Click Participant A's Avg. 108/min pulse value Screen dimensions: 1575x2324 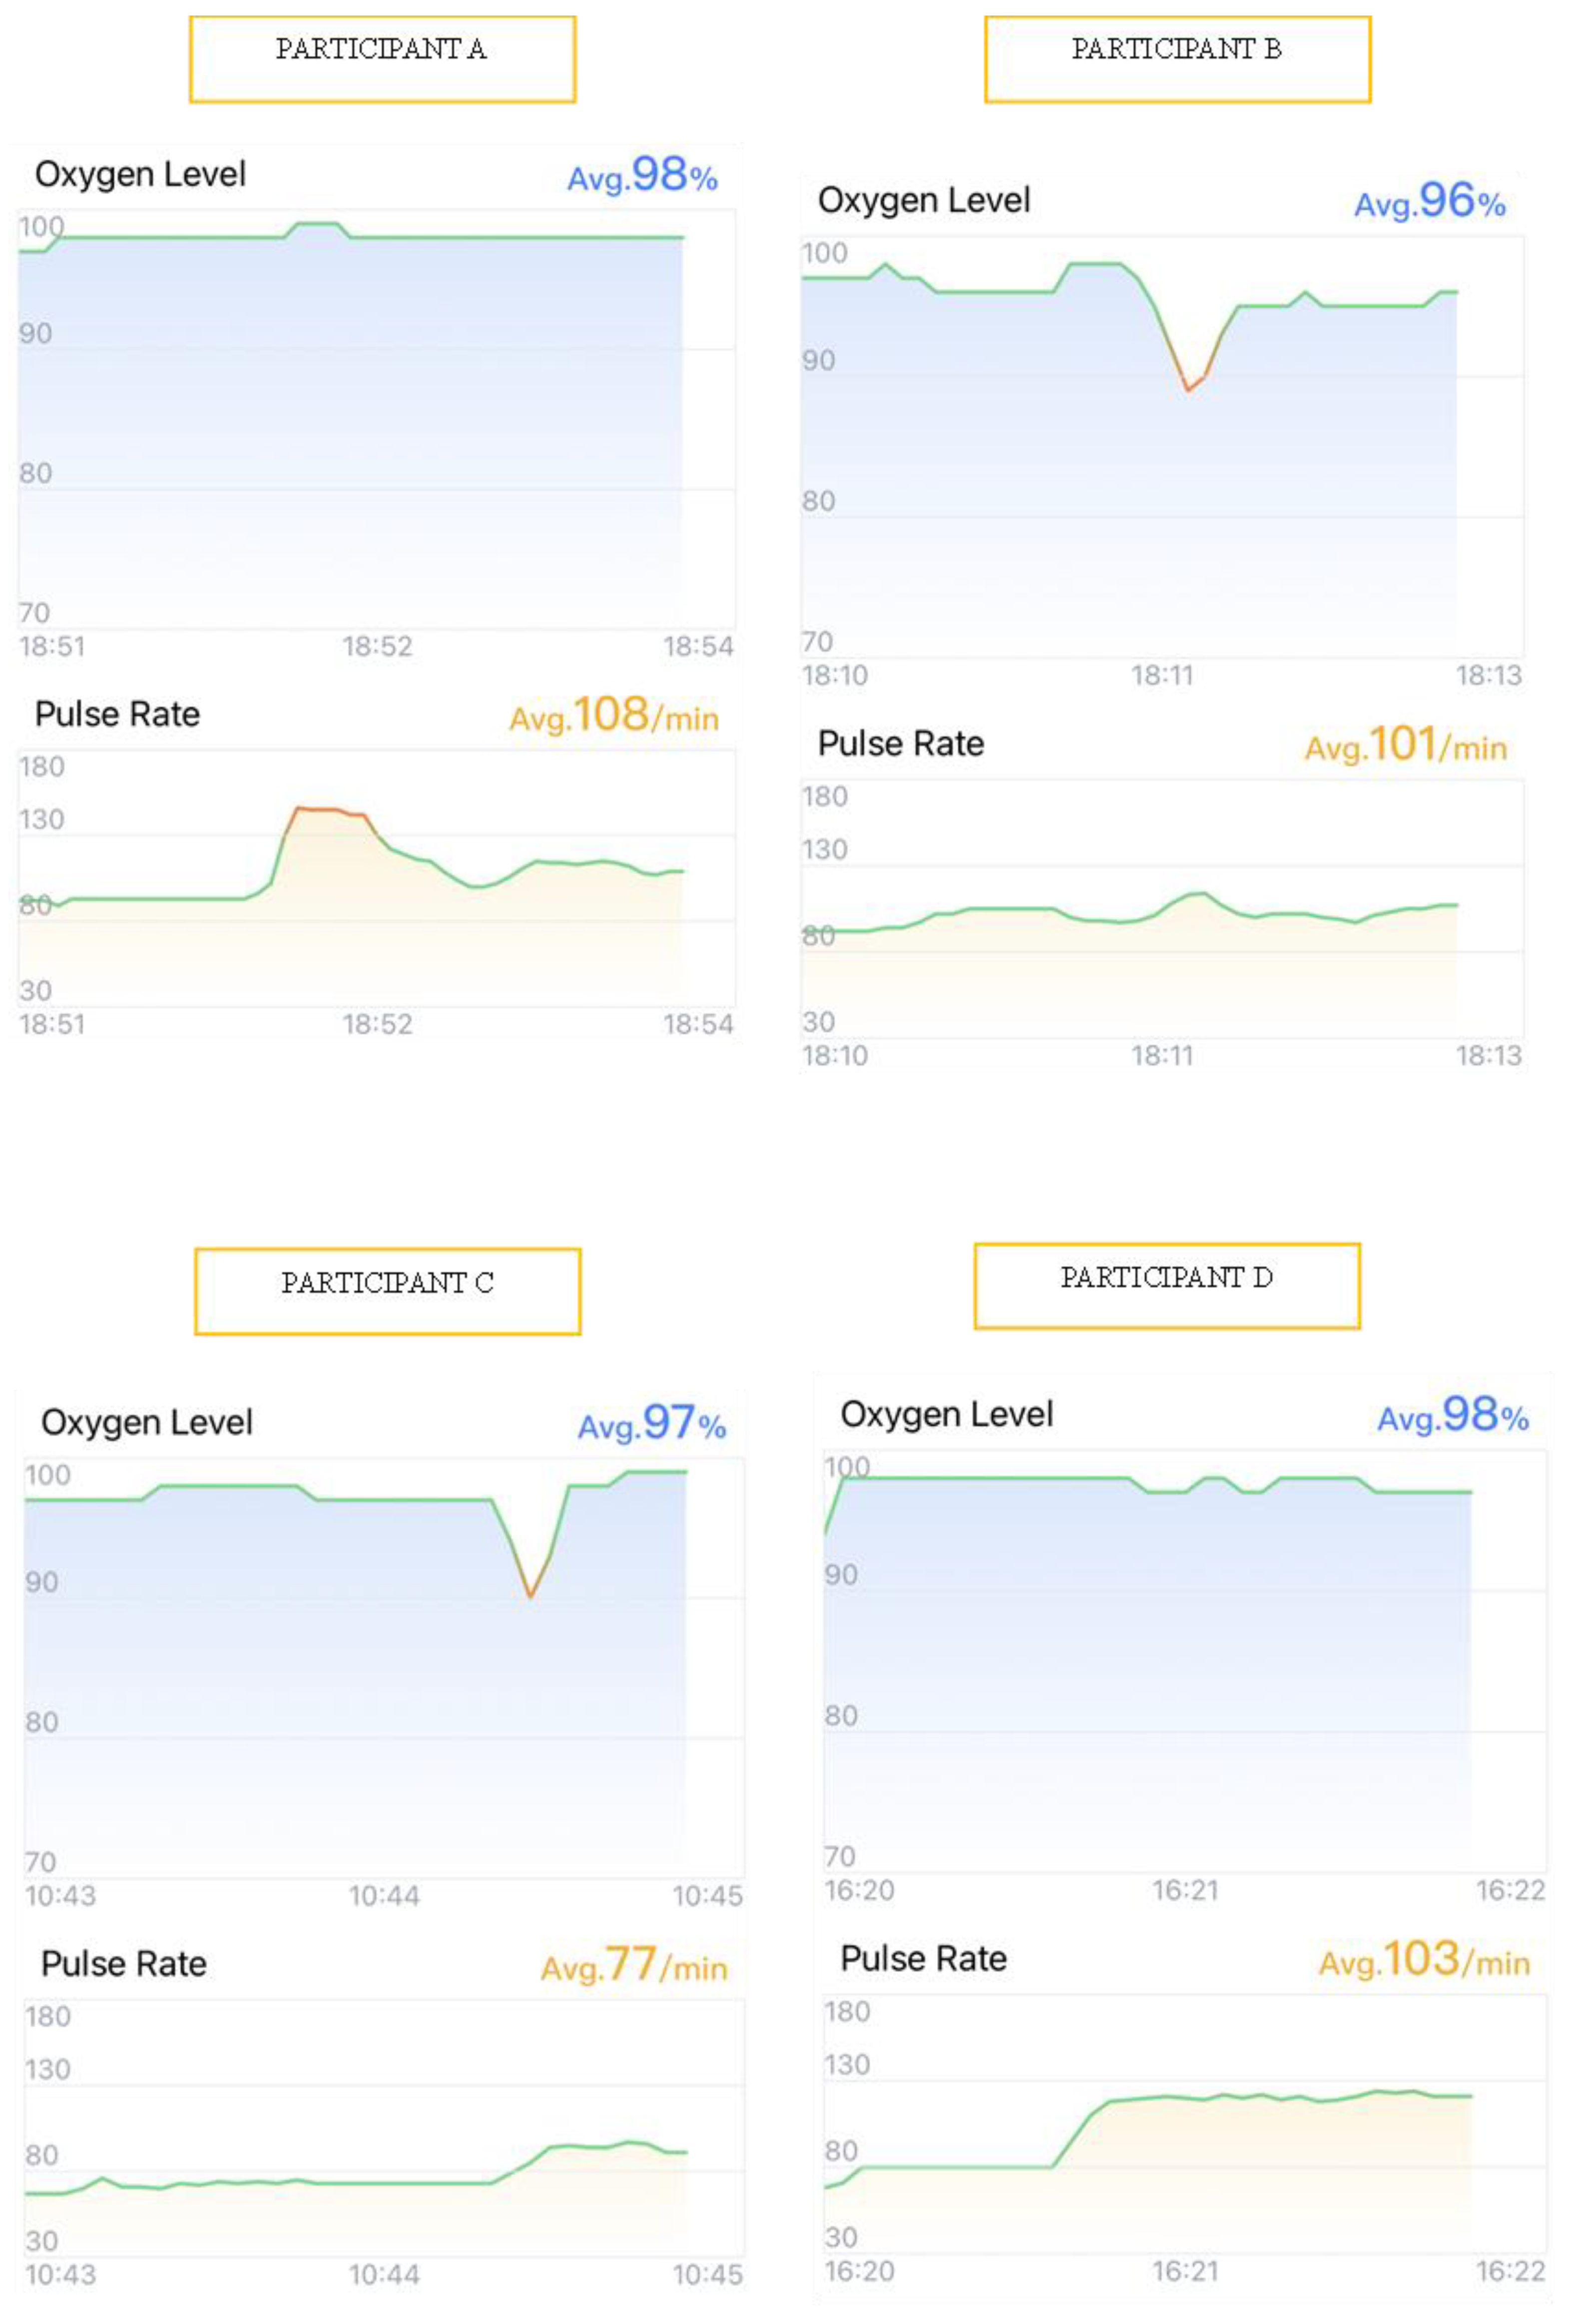(x=614, y=716)
